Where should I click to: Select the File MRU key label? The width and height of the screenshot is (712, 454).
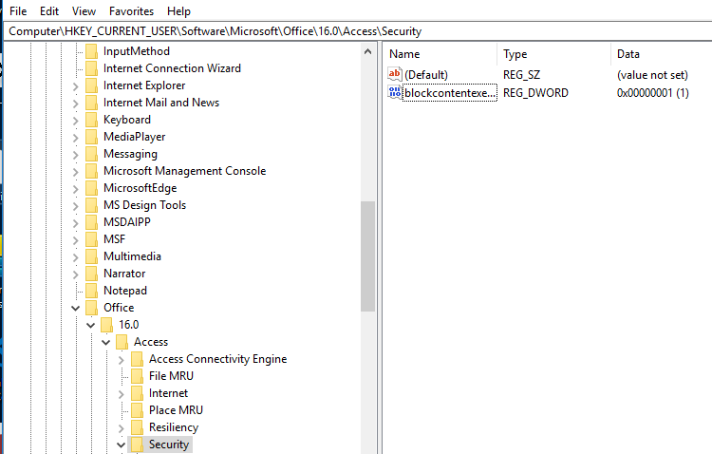tap(171, 376)
